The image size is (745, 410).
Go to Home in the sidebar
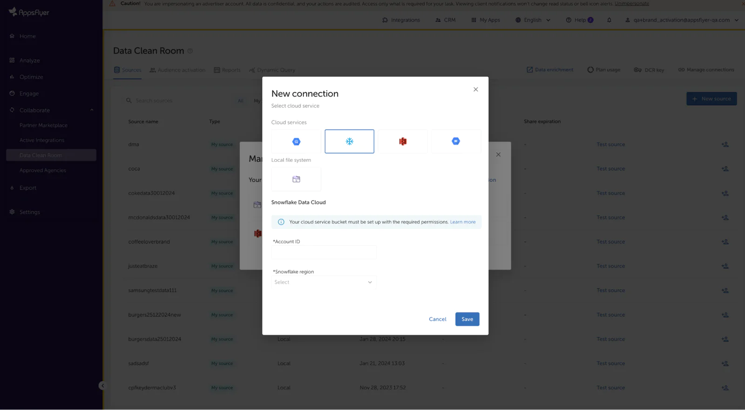point(27,36)
